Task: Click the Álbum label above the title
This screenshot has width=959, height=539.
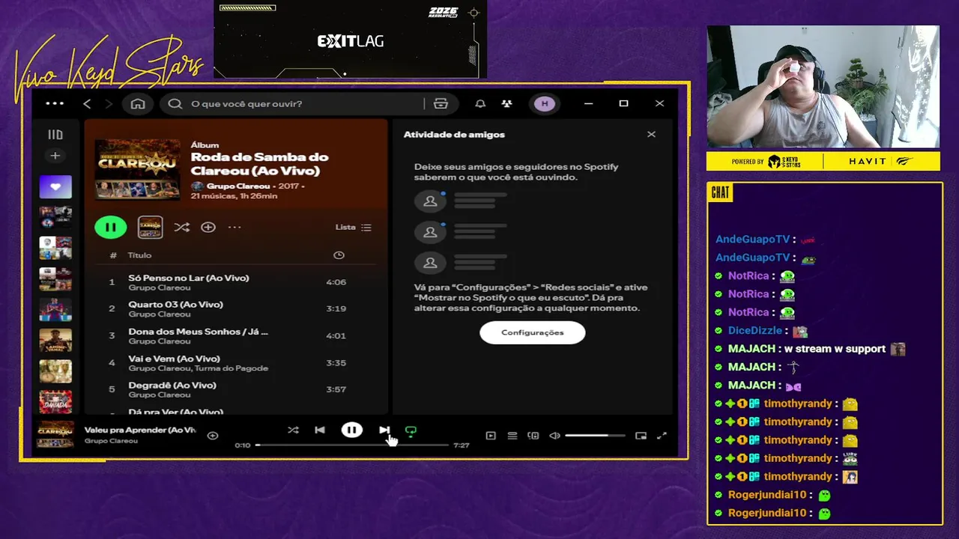Action: (205, 144)
